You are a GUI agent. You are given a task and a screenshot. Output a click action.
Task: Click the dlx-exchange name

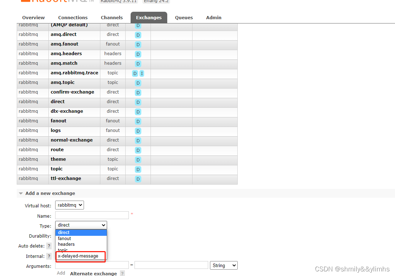click(67, 111)
